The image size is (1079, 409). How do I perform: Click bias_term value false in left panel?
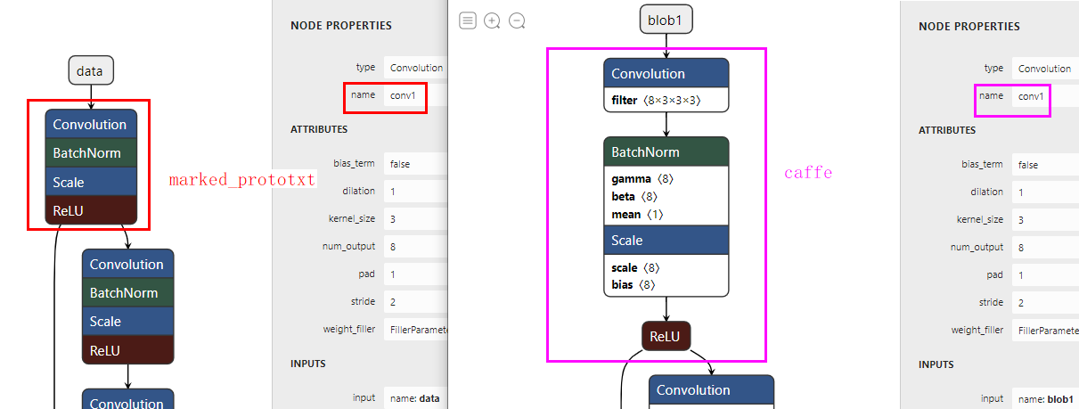coord(415,164)
